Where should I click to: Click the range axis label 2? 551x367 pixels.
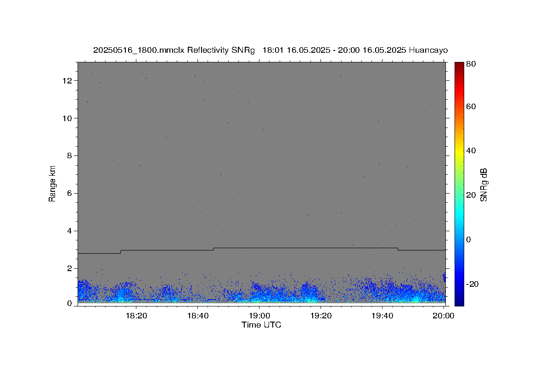coord(70,268)
